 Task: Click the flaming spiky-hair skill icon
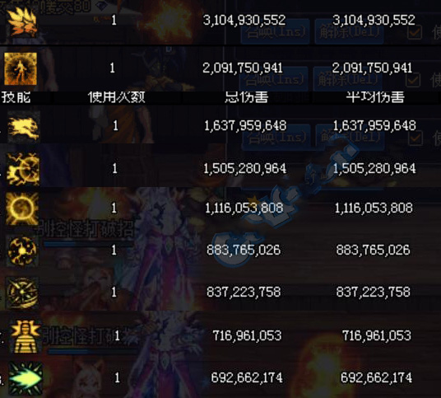[21, 21]
